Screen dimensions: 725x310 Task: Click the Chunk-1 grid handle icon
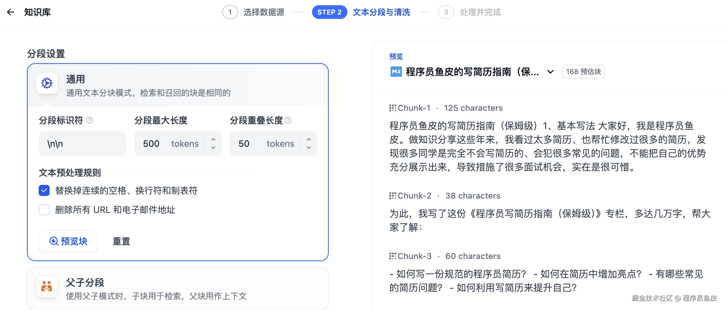[x=392, y=108]
